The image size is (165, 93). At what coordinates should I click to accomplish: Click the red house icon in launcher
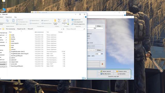pos(102,64)
